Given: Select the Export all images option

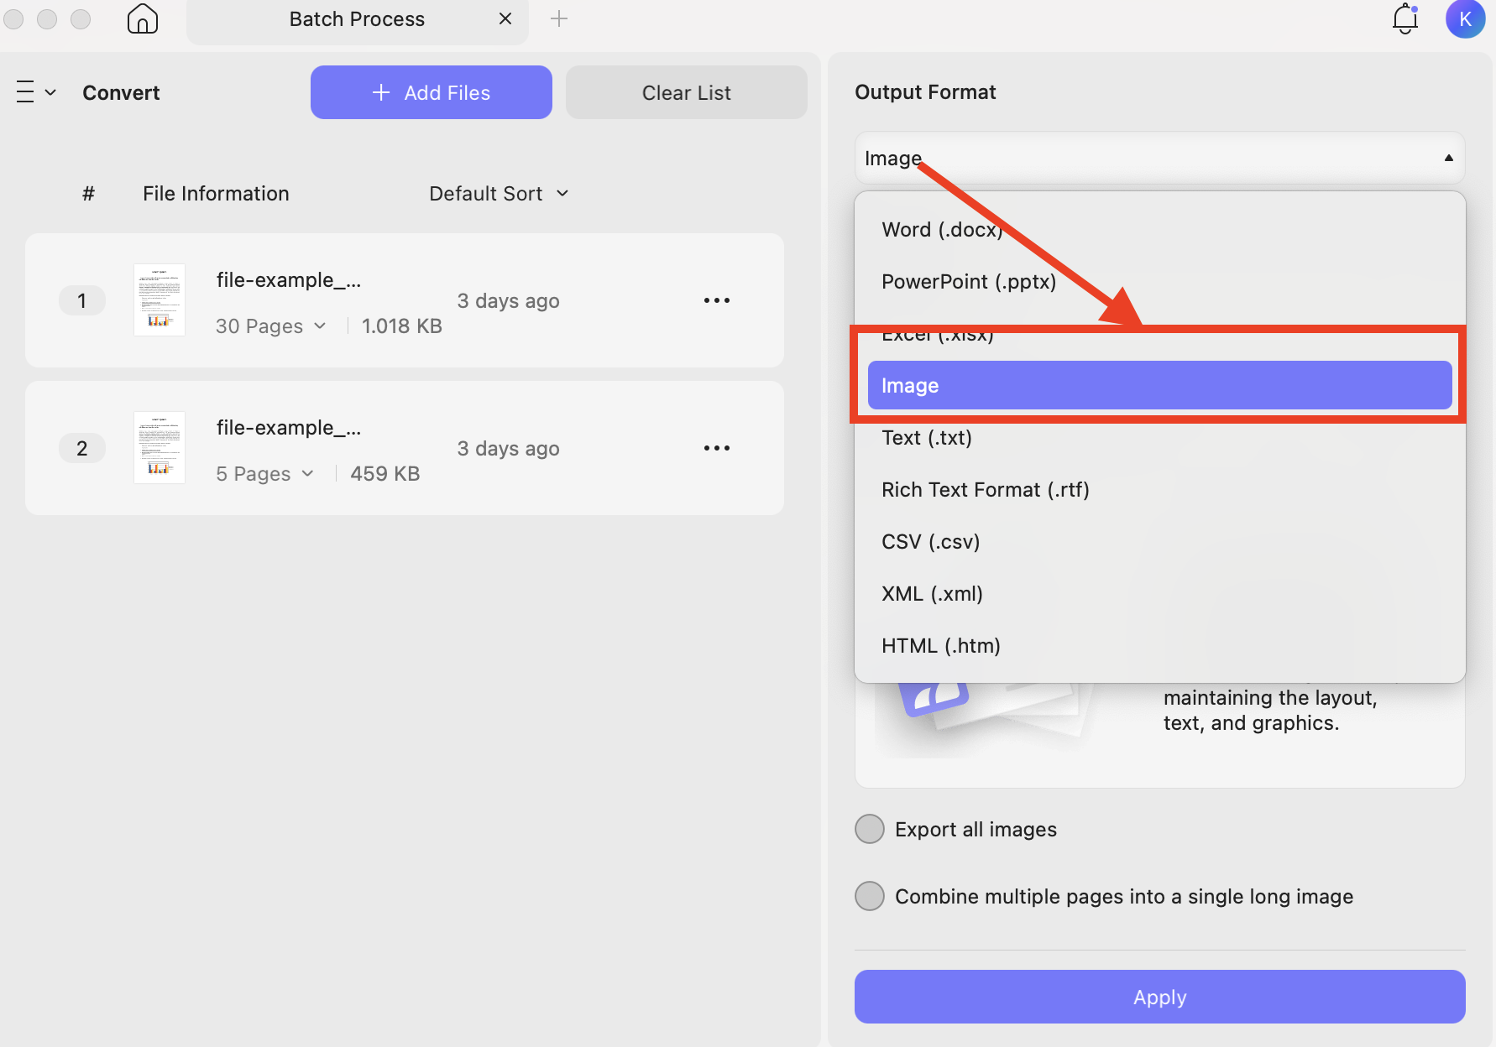Looking at the screenshot, I should [x=870, y=829].
